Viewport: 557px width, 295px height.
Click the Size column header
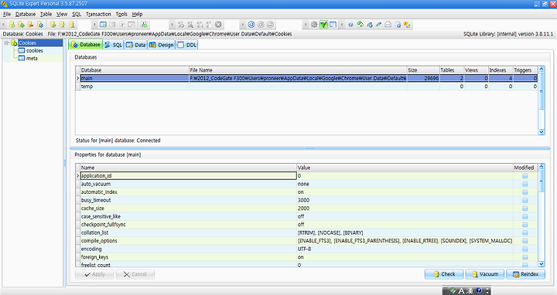pyautogui.click(x=423, y=70)
